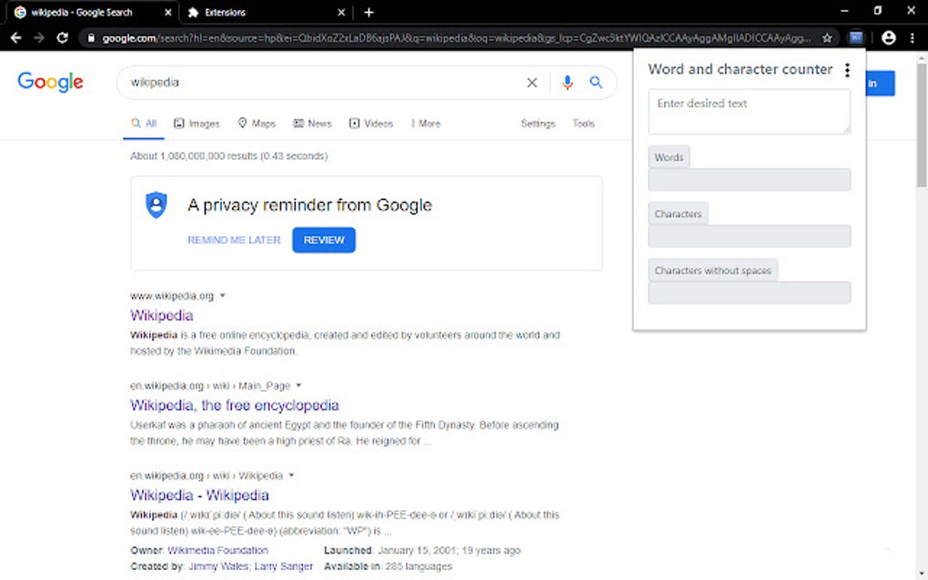Open the dropdown arrow next to www.wikipedia.org
Screen dimensions: 928x580
(222, 295)
